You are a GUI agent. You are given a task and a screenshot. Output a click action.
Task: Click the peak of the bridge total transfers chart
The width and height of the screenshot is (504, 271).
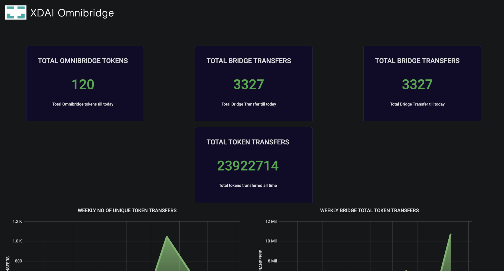pyautogui.click(x=450, y=234)
